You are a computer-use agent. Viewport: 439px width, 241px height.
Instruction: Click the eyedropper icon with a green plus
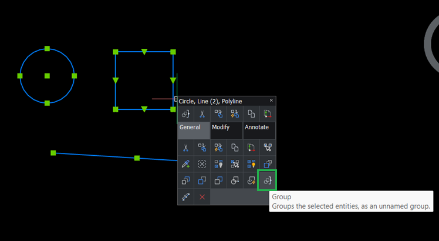[185, 164]
